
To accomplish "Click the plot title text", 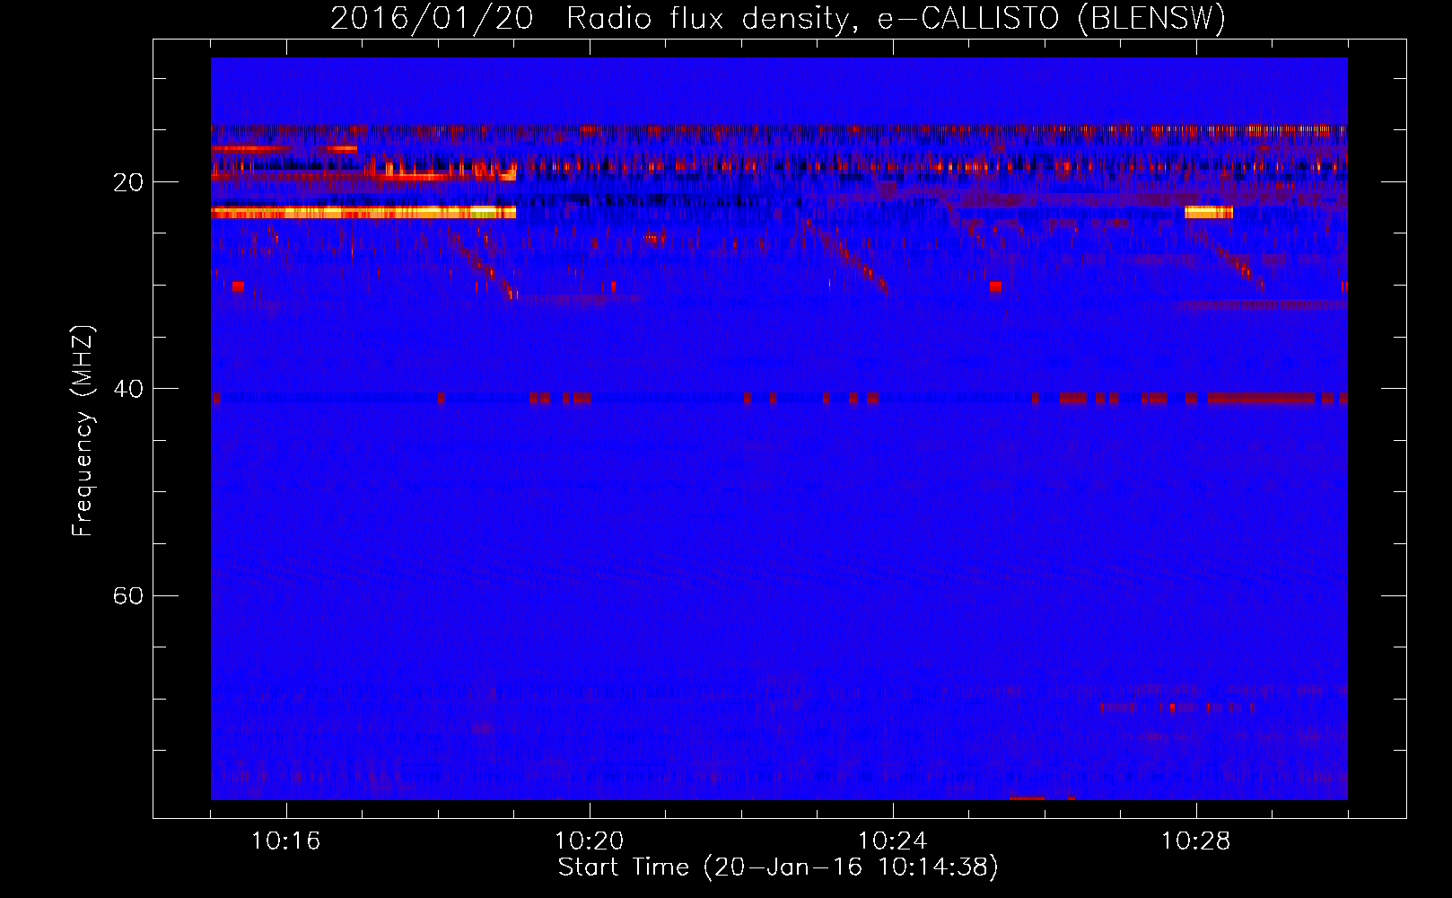I will (778, 19).
